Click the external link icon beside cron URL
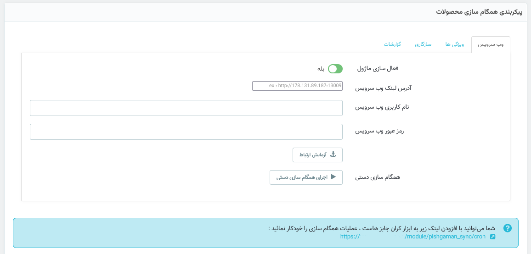This screenshot has width=531, height=254. pos(492,237)
